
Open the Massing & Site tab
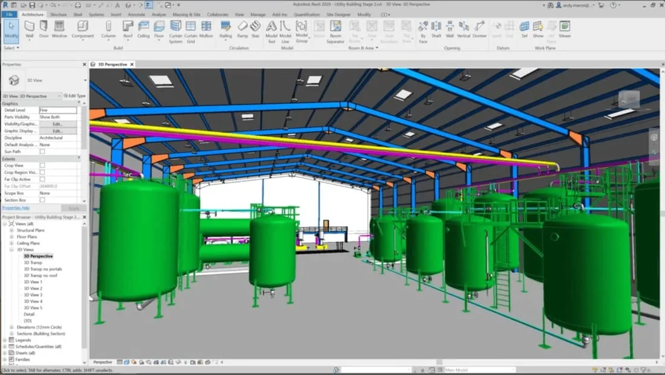point(187,14)
